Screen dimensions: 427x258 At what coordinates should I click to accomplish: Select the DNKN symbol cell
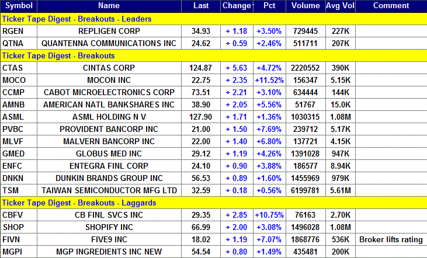(19, 178)
